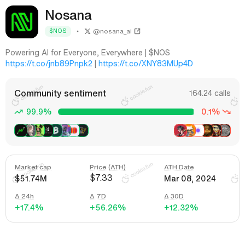Click the green bullish trend arrow icon
The height and width of the screenshot is (228, 245).
pyautogui.click(x=19, y=112)
